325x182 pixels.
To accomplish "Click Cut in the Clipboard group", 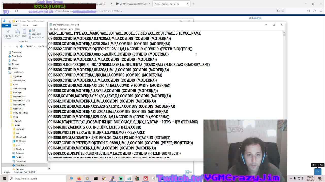I will click(32, 30).
